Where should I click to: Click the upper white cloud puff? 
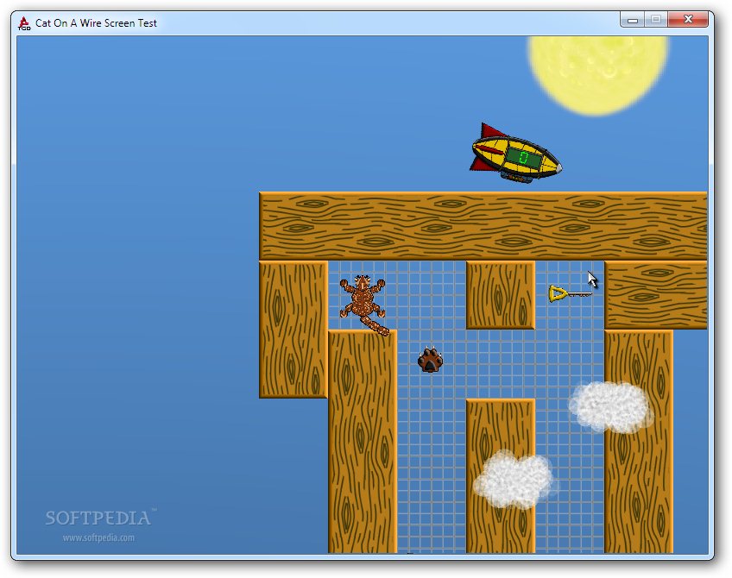point(610,407)
